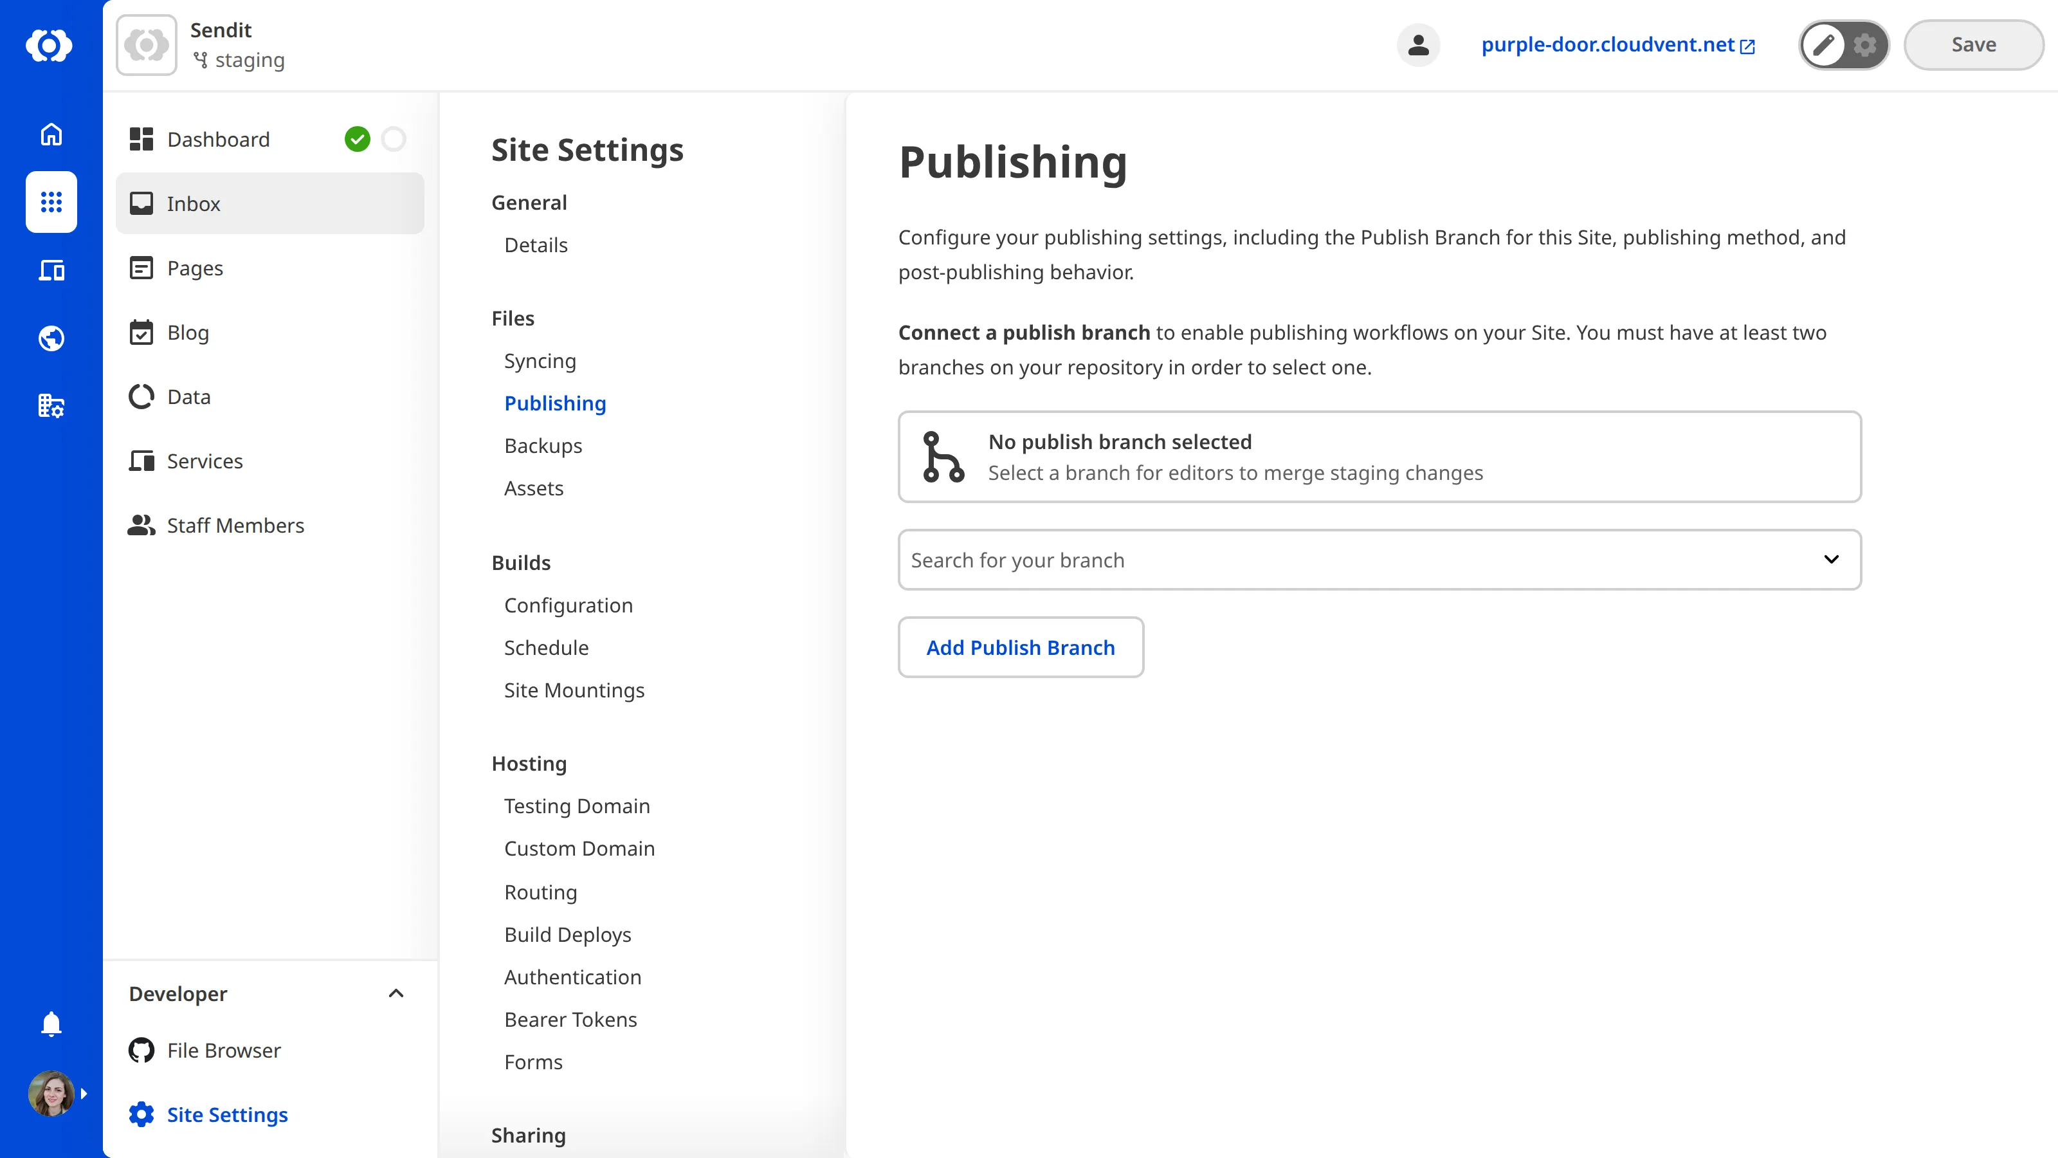Open the Custom Domain settings section
The image size is (2058, 1158).
(579, 848)
